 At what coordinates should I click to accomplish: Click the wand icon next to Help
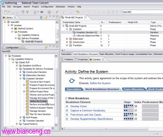pos(27,12)
